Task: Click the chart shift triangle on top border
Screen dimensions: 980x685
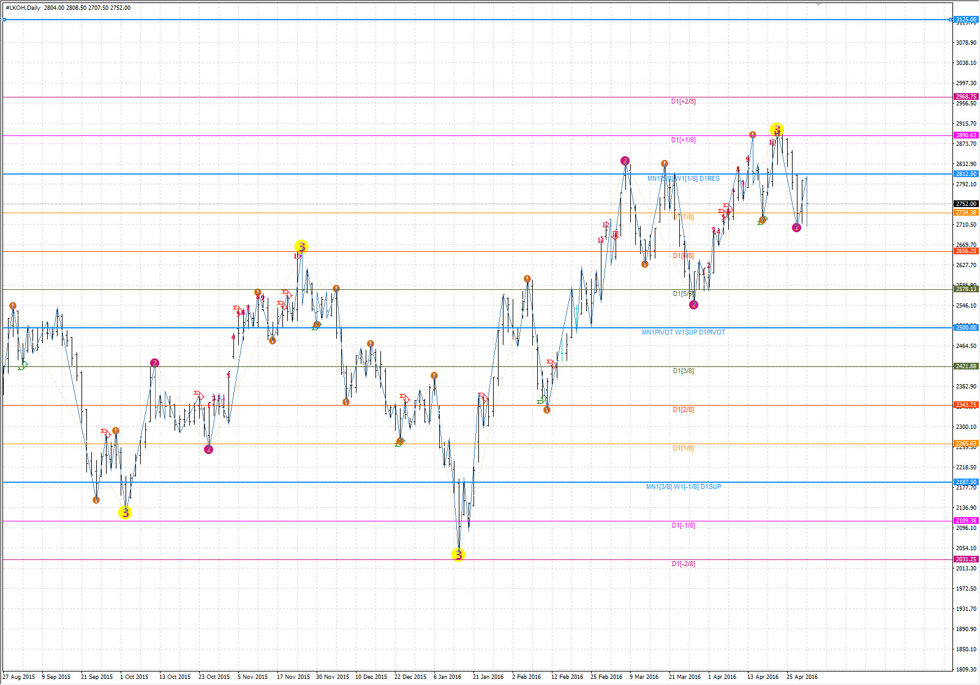Action: (818, 4)
